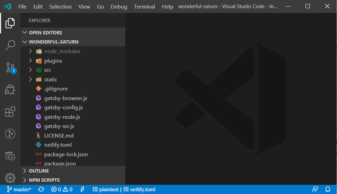
Task: Select the plugins folder name
Action: 53,61
